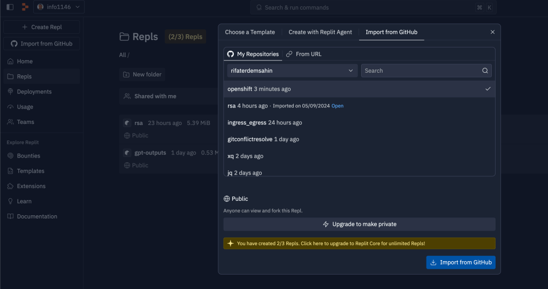Open the rifaterdemsahin account dropdown
This screenshot has width=548, height=289.
(x=292, y=71)
